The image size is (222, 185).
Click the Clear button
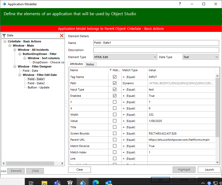tap(79, 170)
